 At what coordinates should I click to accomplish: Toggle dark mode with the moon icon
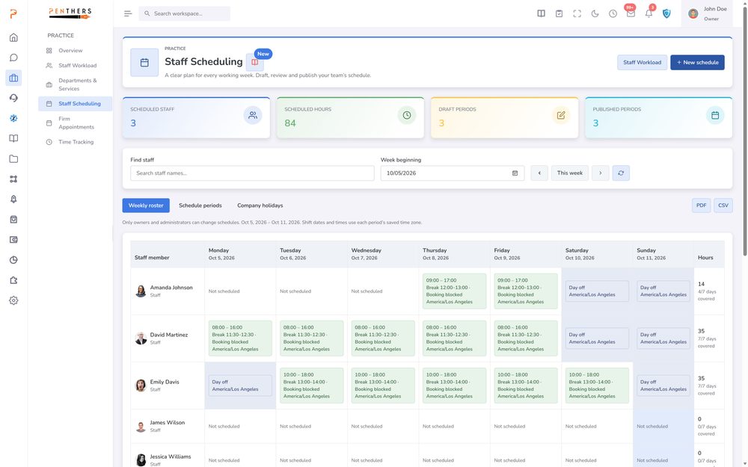coord(595,13)
